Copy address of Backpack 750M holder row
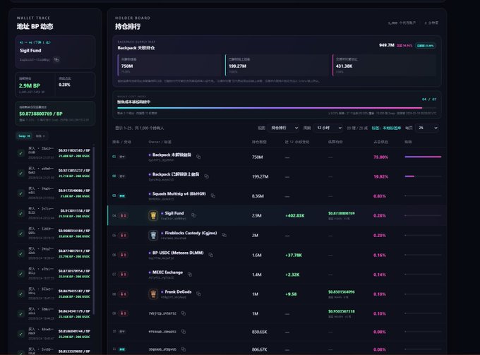The image size is (480, 355). 198,157
